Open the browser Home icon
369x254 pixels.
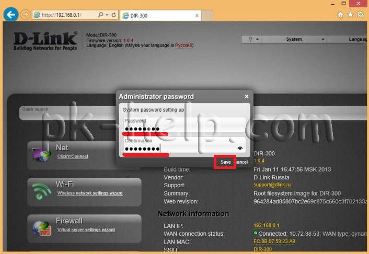pos(340,15)
